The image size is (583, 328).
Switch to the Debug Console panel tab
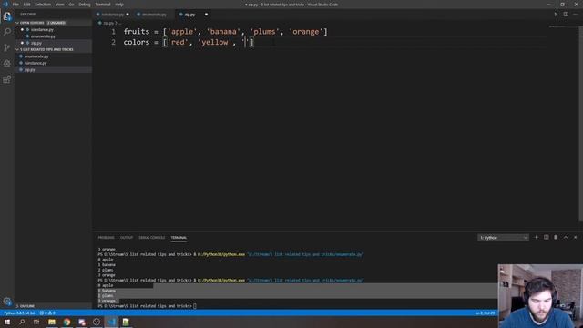152,237
